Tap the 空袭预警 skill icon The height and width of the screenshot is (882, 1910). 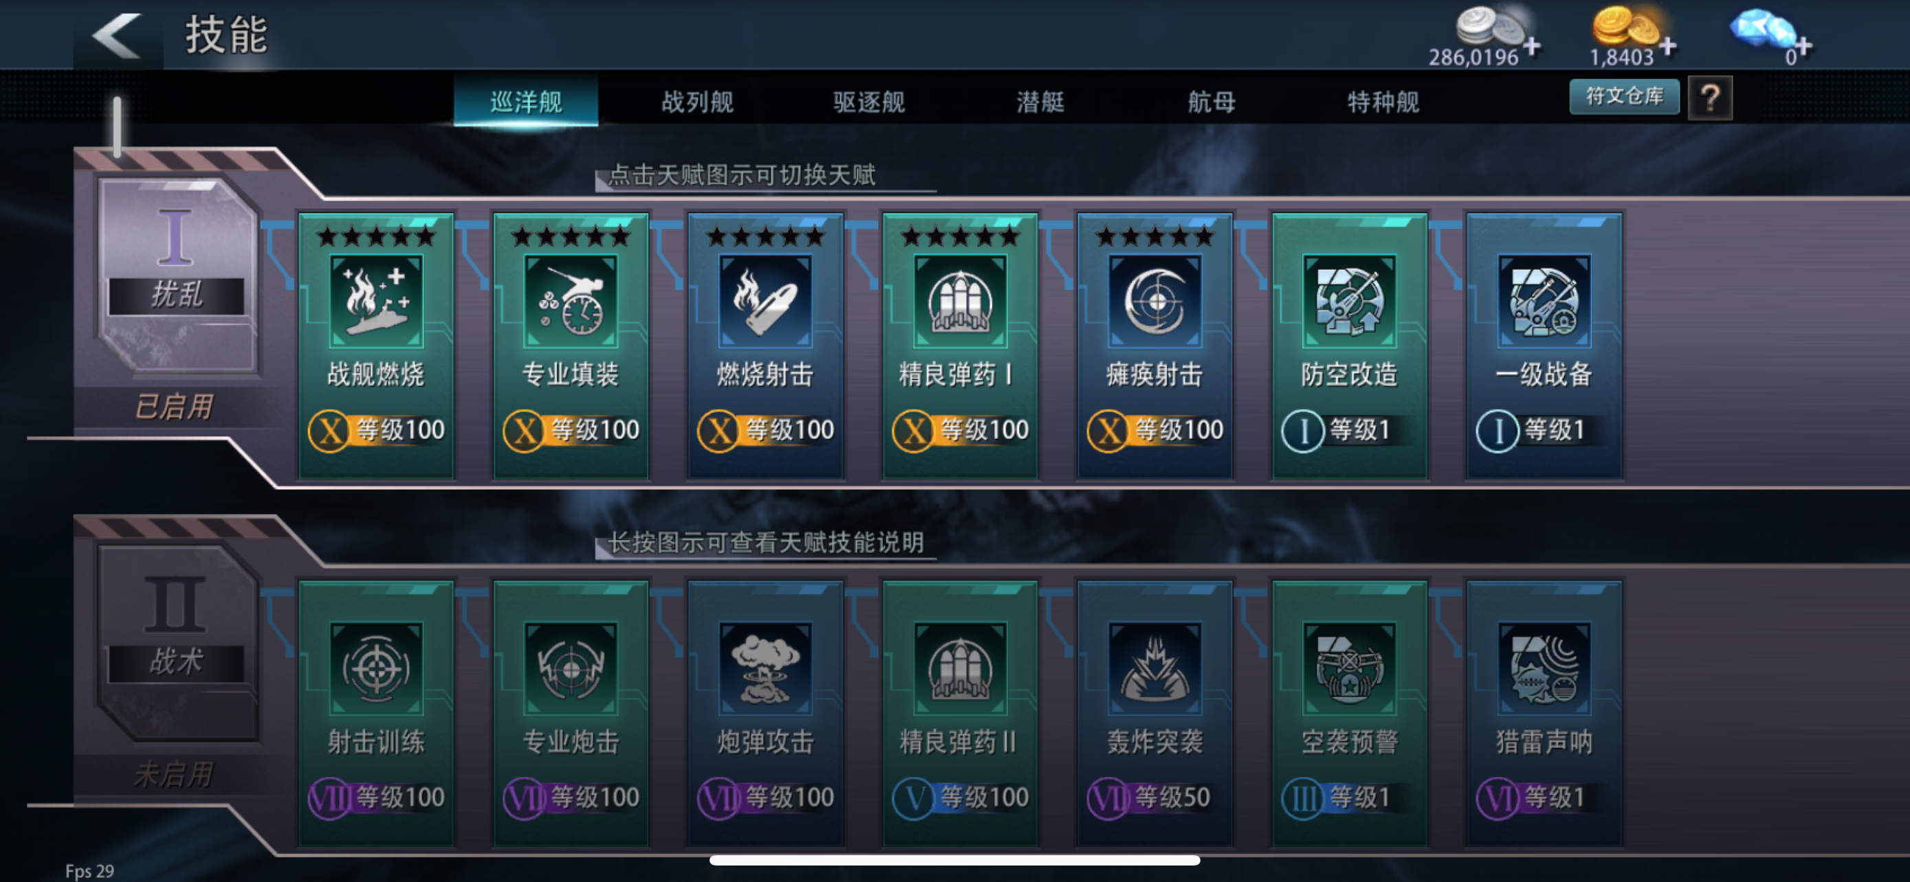pos(1350,668)
